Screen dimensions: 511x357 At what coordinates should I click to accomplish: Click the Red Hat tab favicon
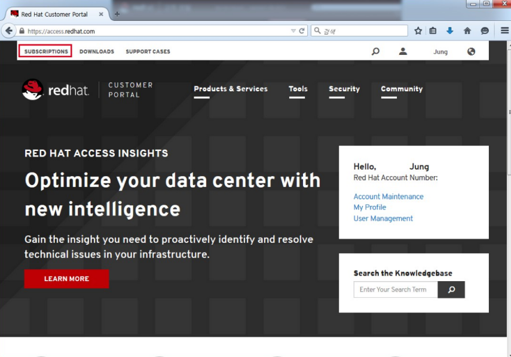pyautogui.click(x=14, y=14)
